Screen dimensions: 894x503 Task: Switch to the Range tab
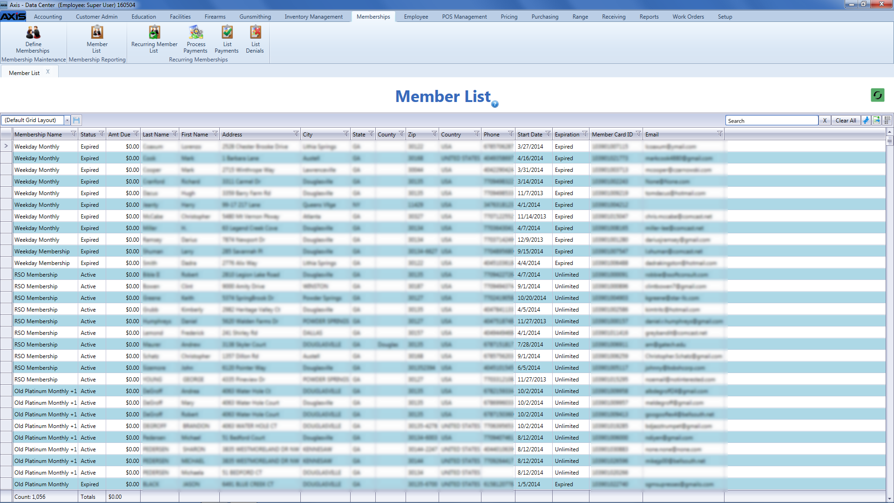(x=580, y=17)
